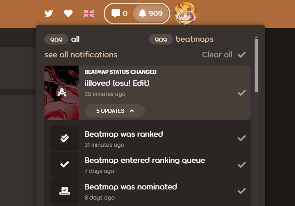Click the 'Clear all' button
This screenshot has height=206, width=295.
[x=224, y=55]
